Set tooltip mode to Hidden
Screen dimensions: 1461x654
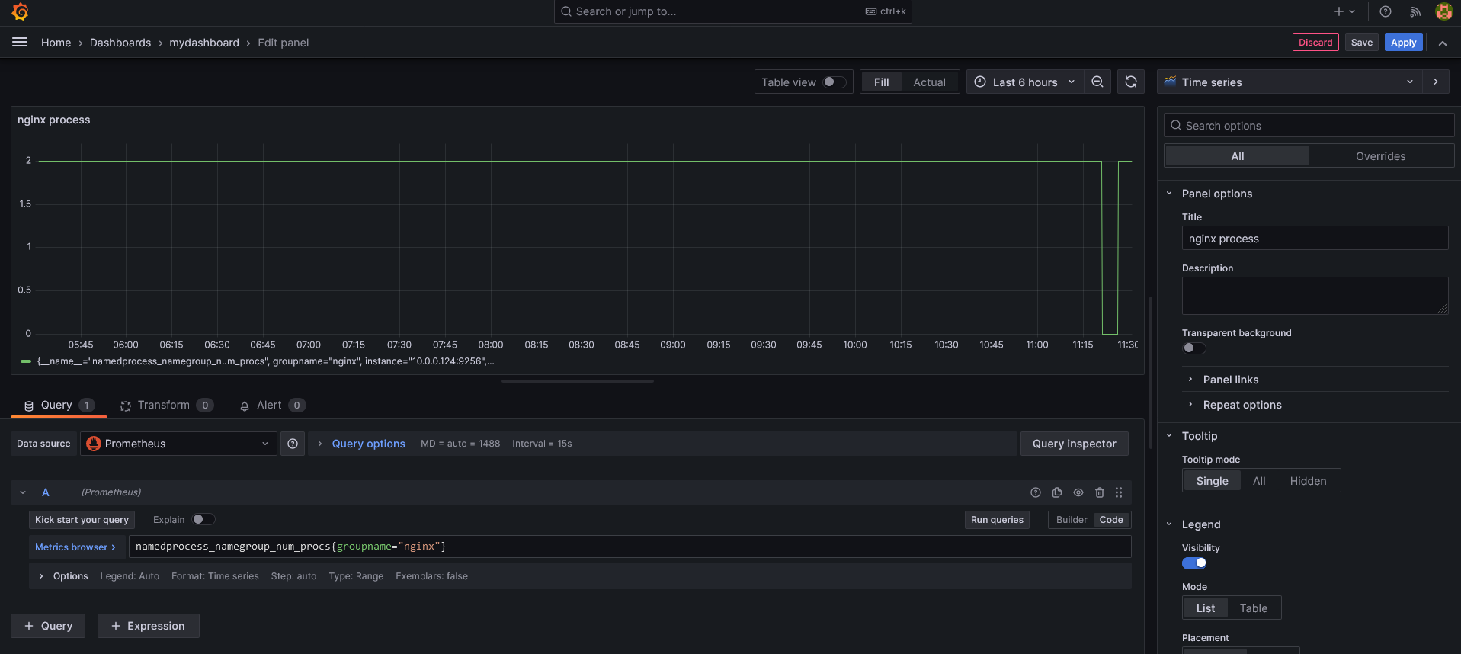tap(1308, 481)
